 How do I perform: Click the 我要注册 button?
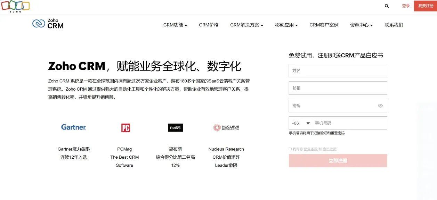point(426,6)
